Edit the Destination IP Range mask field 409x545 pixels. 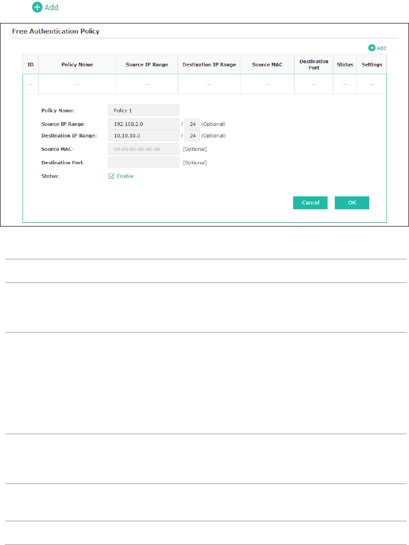click(192, 136)
